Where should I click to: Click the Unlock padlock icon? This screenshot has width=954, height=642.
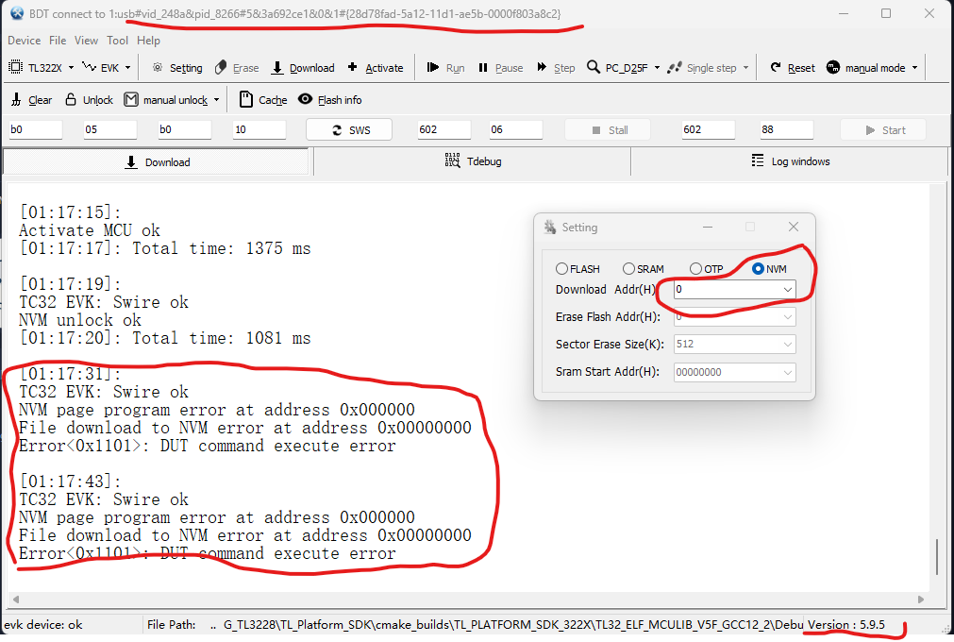pyautogui.click(x=71, y=99)
